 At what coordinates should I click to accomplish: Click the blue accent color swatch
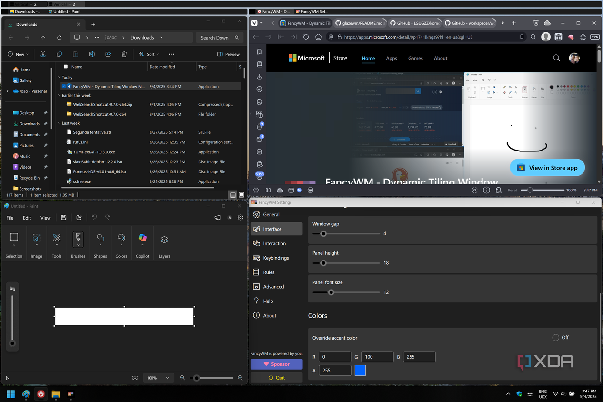pyautogui.click(x=360, y=370)
